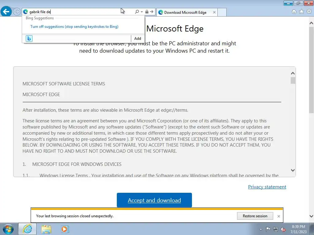Click Accept and download button
Screen dimensions: 314x235
pos(155,200)
